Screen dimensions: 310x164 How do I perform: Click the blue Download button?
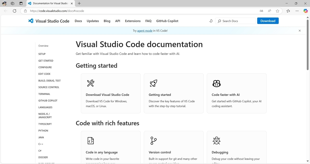click(x=268, y=21)
